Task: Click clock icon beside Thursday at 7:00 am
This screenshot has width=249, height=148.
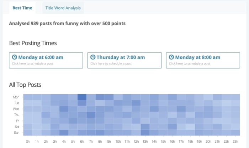Action: (x=93, y=57)
